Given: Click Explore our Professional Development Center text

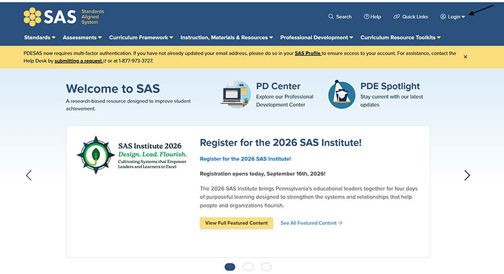Looking at the screenshot, I should point(285,101).
